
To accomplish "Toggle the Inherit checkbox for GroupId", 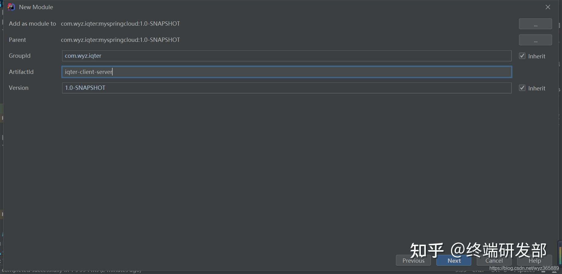I will 522,56.
